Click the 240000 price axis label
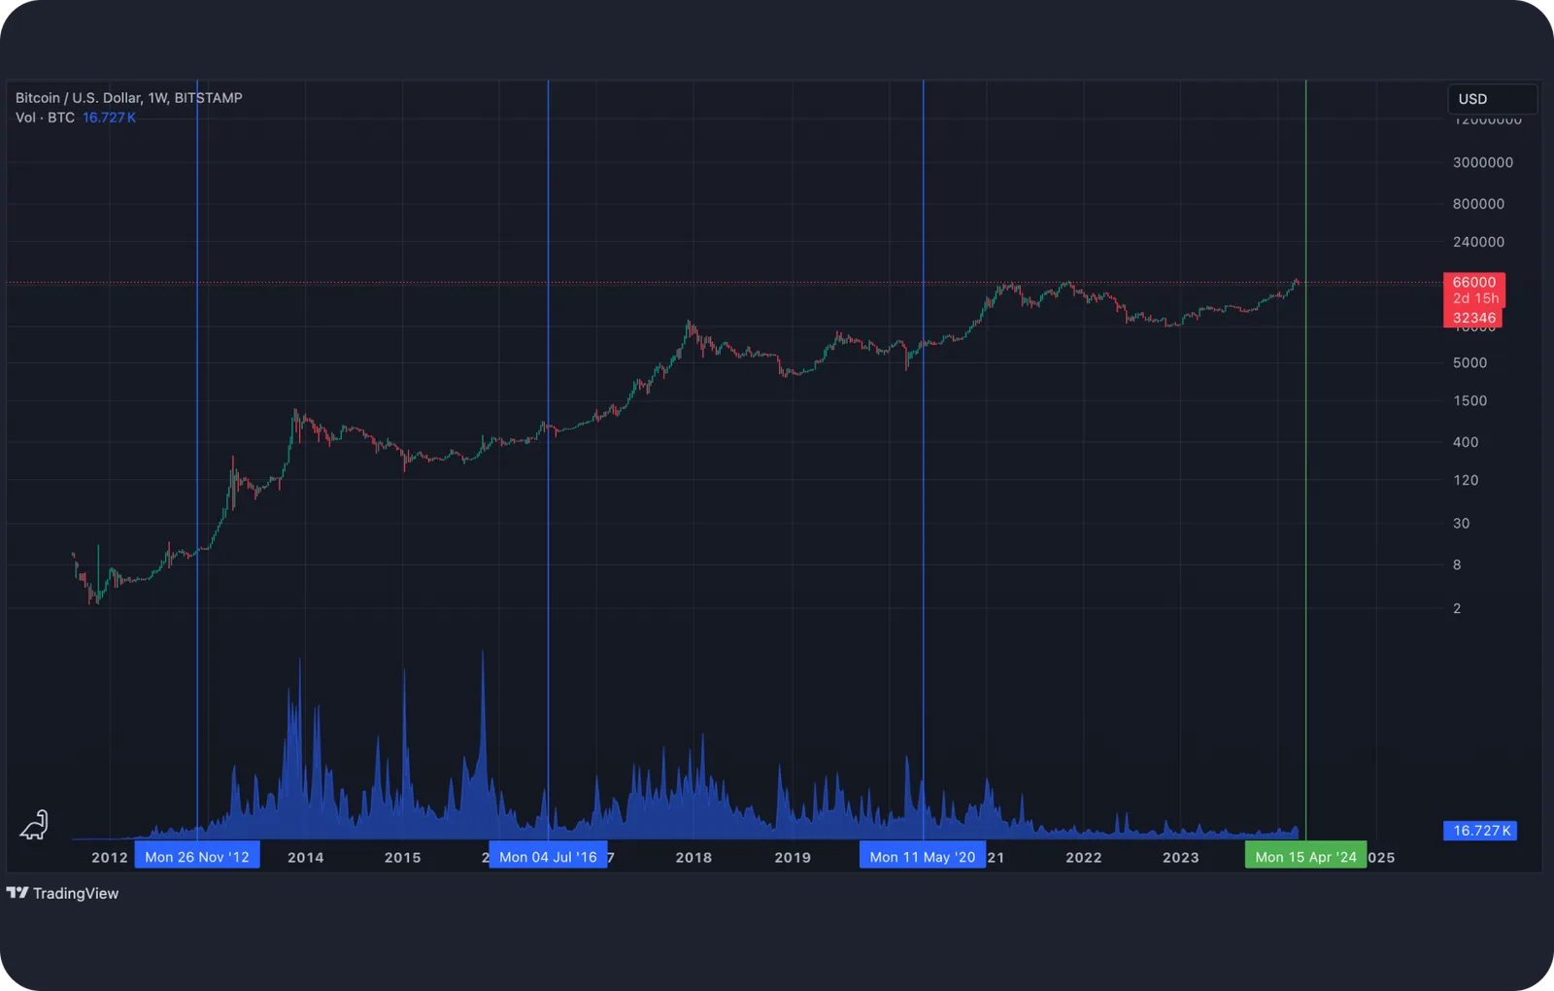Image resolution: width=1554 pixels, height=991 pixels. 1478,242
